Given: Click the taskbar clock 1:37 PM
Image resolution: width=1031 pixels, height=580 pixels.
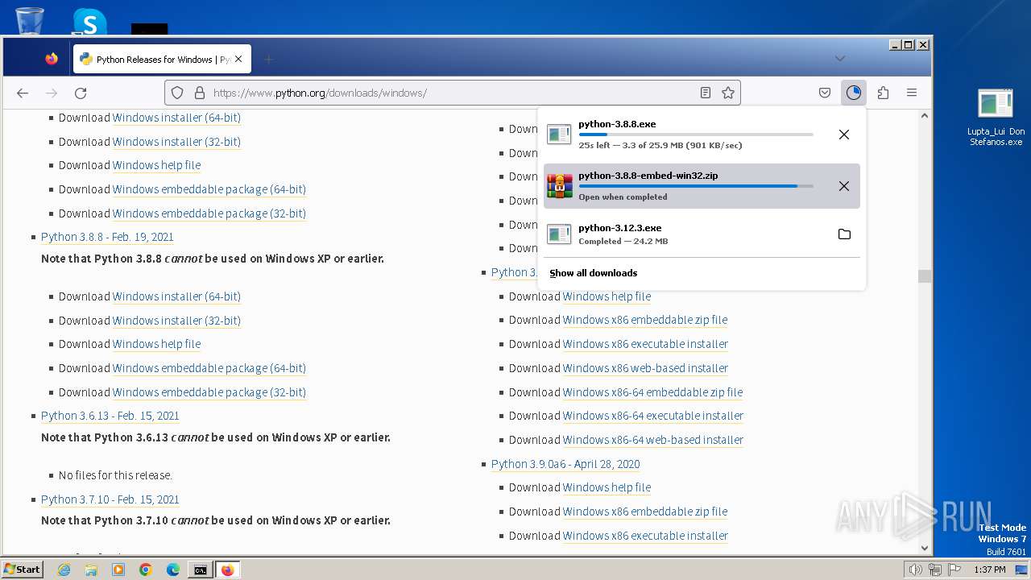Looking at the screenshot, I should coord(990,570).
